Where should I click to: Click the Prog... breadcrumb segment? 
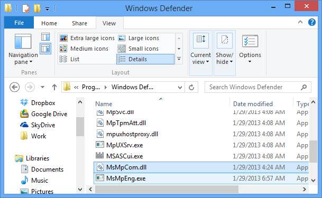91,87
